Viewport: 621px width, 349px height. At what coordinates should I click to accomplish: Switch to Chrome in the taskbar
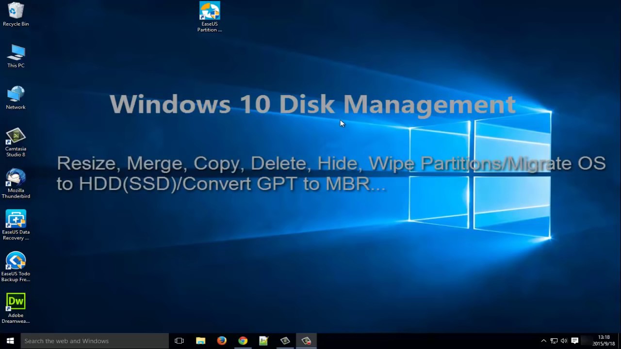coord(243,341)
